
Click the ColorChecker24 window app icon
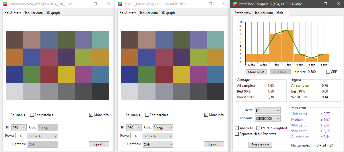[5, 4]
